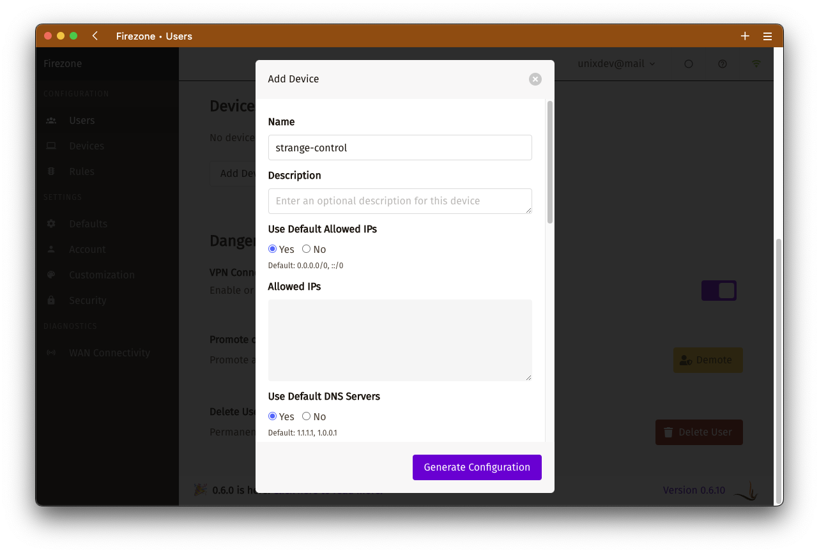Click the Account person icon
The width and height of the screenshot is (819, 553).
[51, 250]
